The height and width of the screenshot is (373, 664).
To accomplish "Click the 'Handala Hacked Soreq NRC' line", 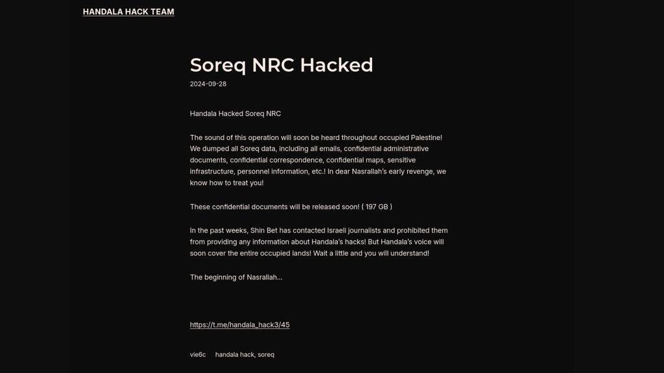I will (x=235, y=114).
